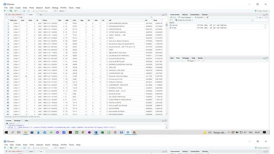Click the broom clear-objects icon, upper Environment pane
The height and width of the screenshot is (154, 274).
click(207, 17)
